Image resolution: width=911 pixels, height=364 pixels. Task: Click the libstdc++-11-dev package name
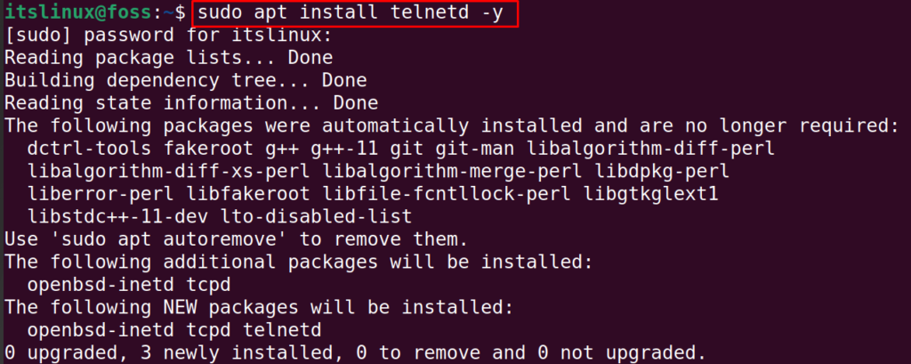[x=118, y=217]
